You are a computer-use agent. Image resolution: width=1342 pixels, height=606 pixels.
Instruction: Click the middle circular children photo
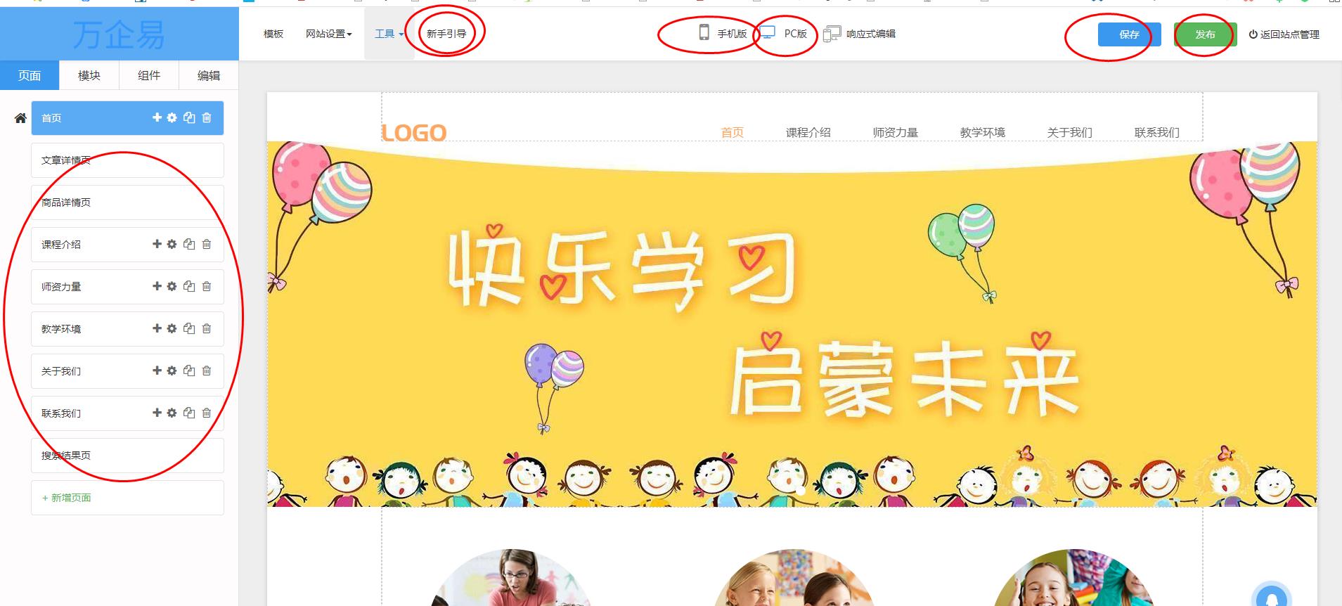[x=792, y=578]
